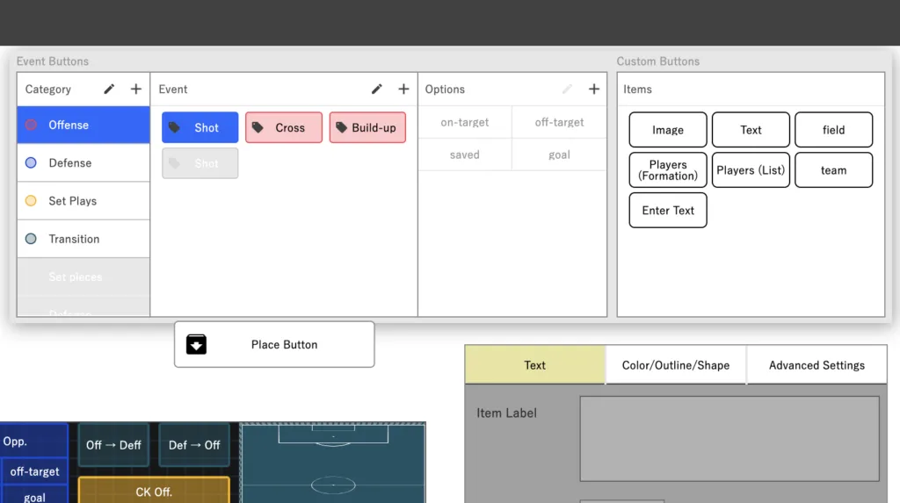Click the Opp. board button

coord(34,441)
